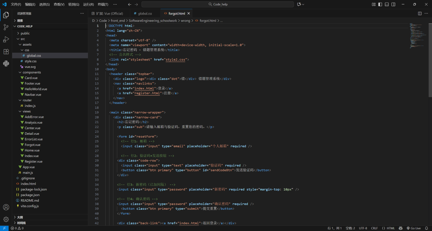Expand the 时间线 section
This screenshot has width=432, height=231.
tap(50, 223)
